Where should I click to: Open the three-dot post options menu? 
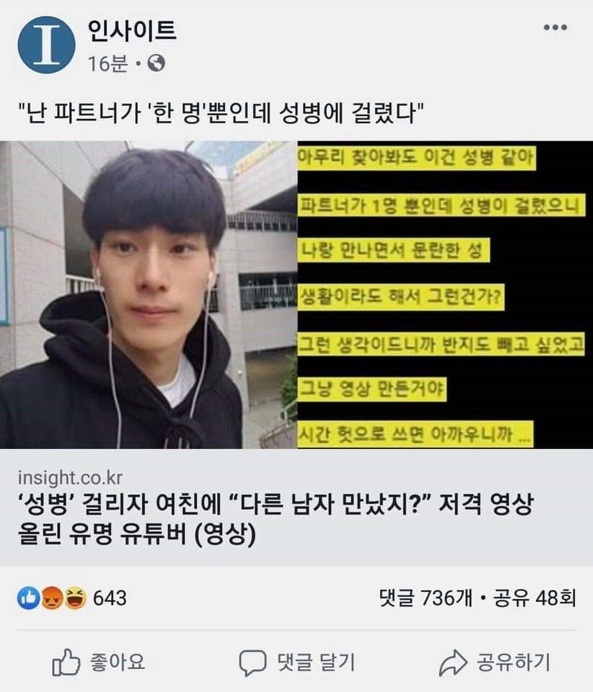pos(555,27)
